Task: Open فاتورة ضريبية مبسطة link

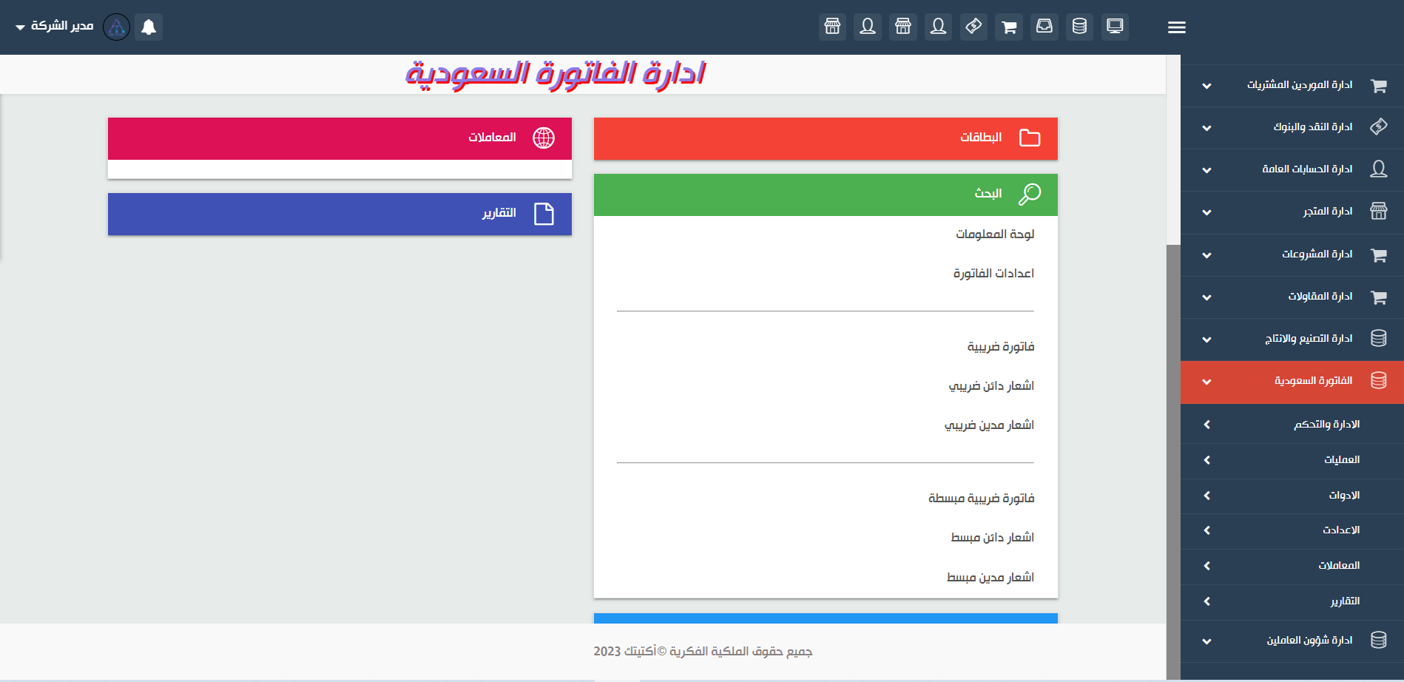Action: [x=981, y=498]
